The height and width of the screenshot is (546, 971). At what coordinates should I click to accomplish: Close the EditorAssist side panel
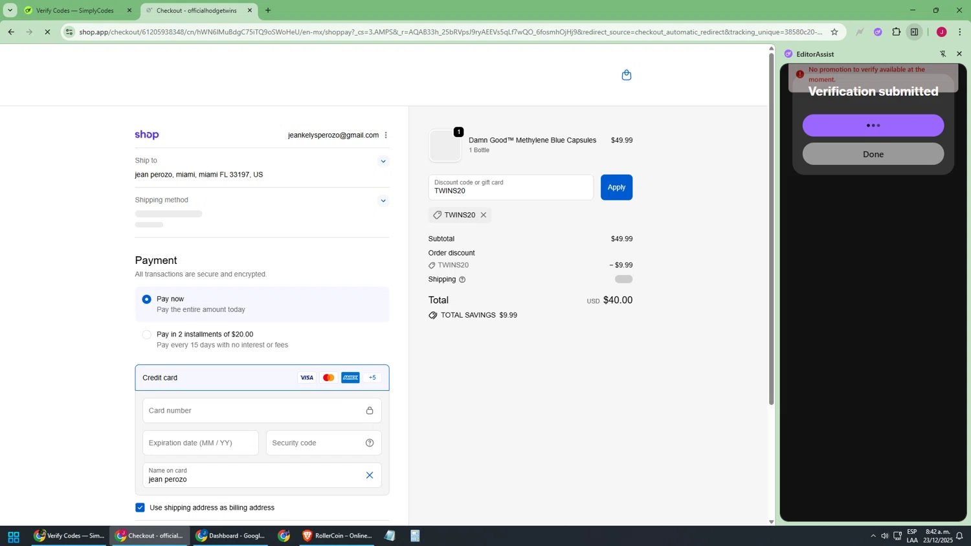pos(959,54)
